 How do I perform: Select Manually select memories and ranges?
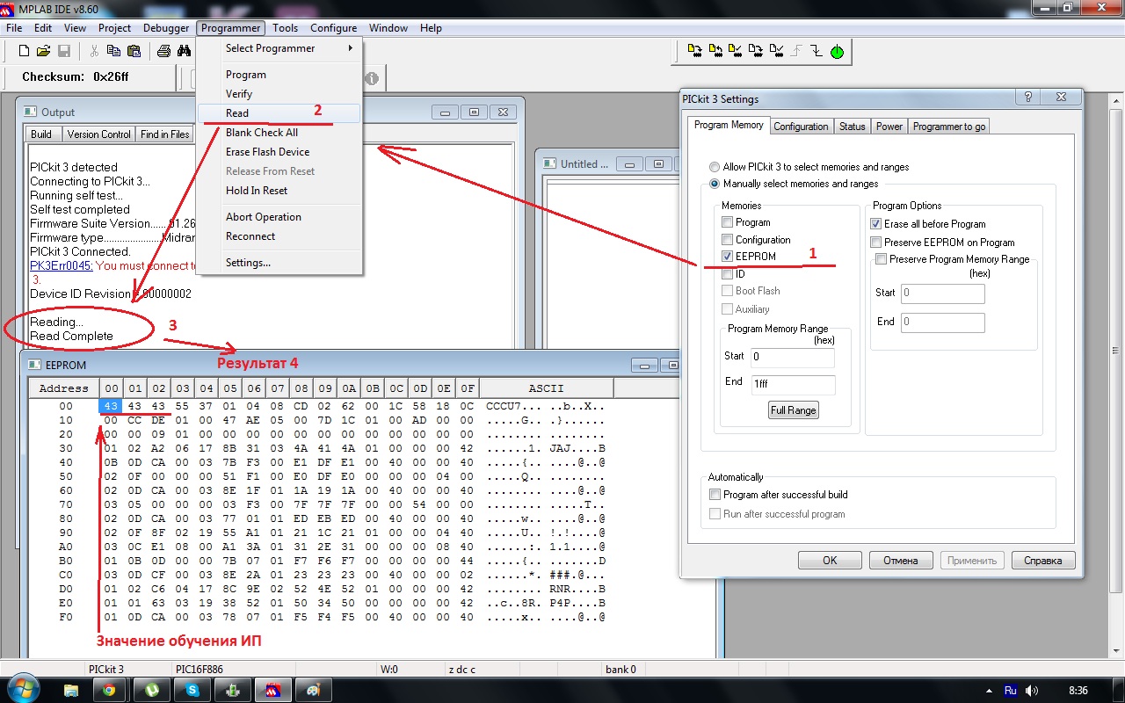[715, 184]
